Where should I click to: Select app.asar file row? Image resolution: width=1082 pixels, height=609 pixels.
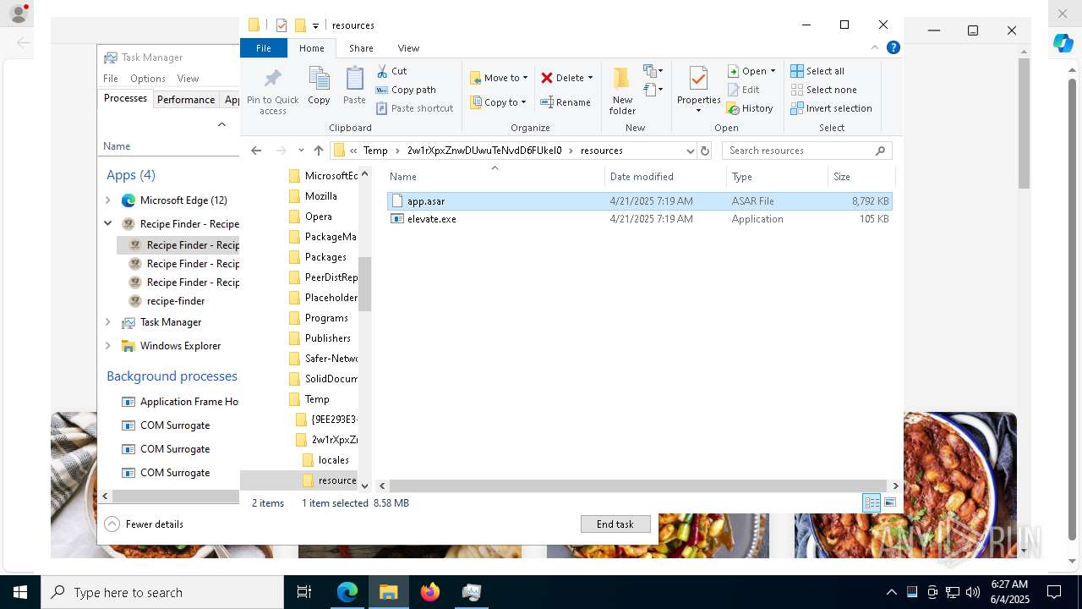point(640,201)
